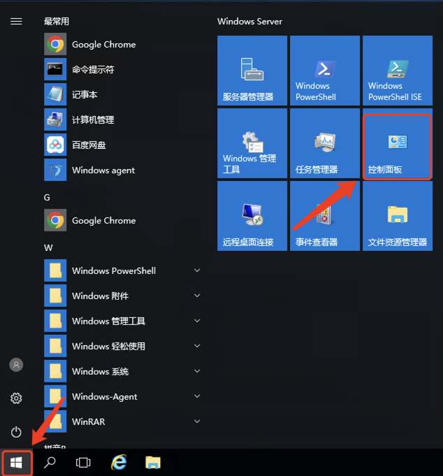Image resolution: width=443 pixels, height=476 pixels.
Task: Open Notepad (记事本)
Action: pyautogui.click(x=123, y=95)
